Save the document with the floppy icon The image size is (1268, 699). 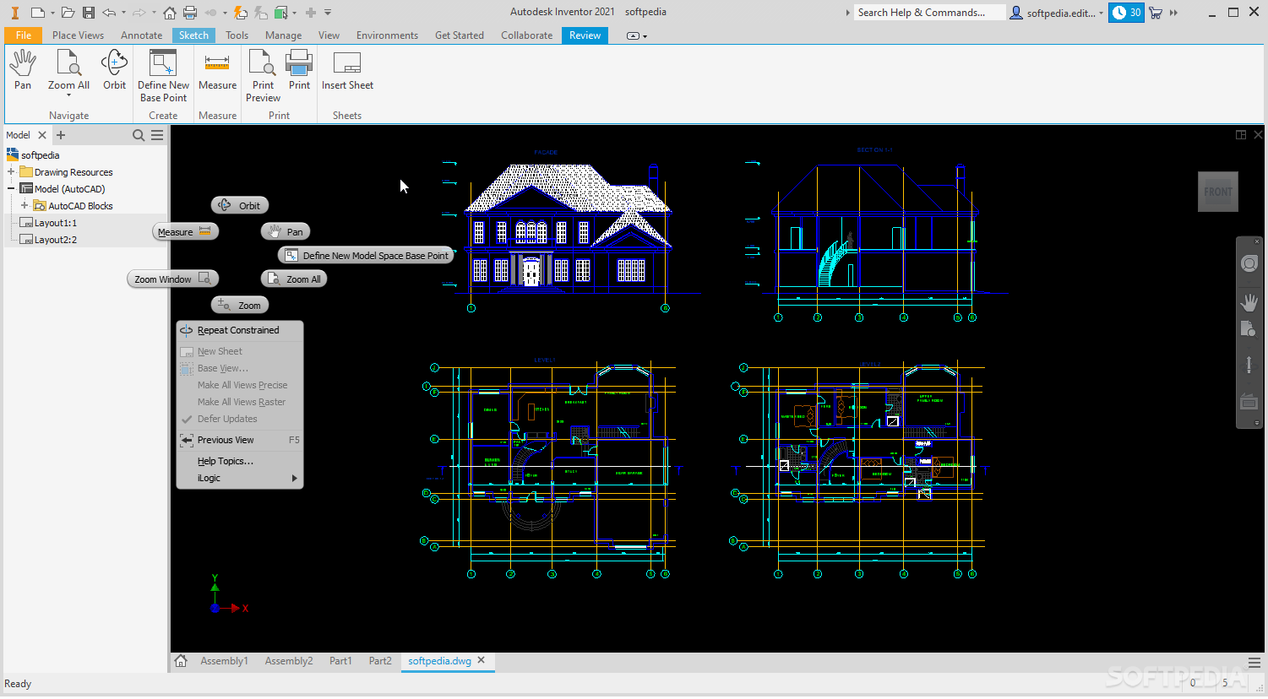point(89,13)
